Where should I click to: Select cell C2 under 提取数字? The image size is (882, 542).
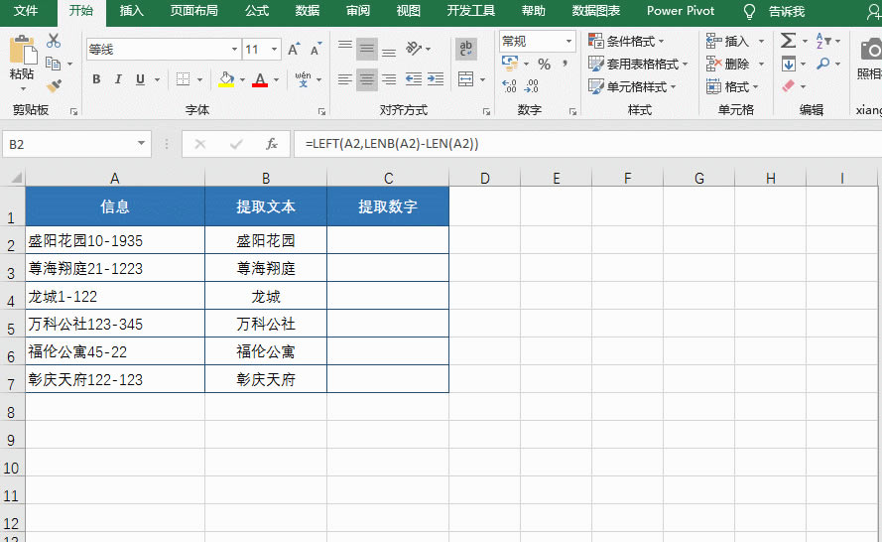coord(388,240)
